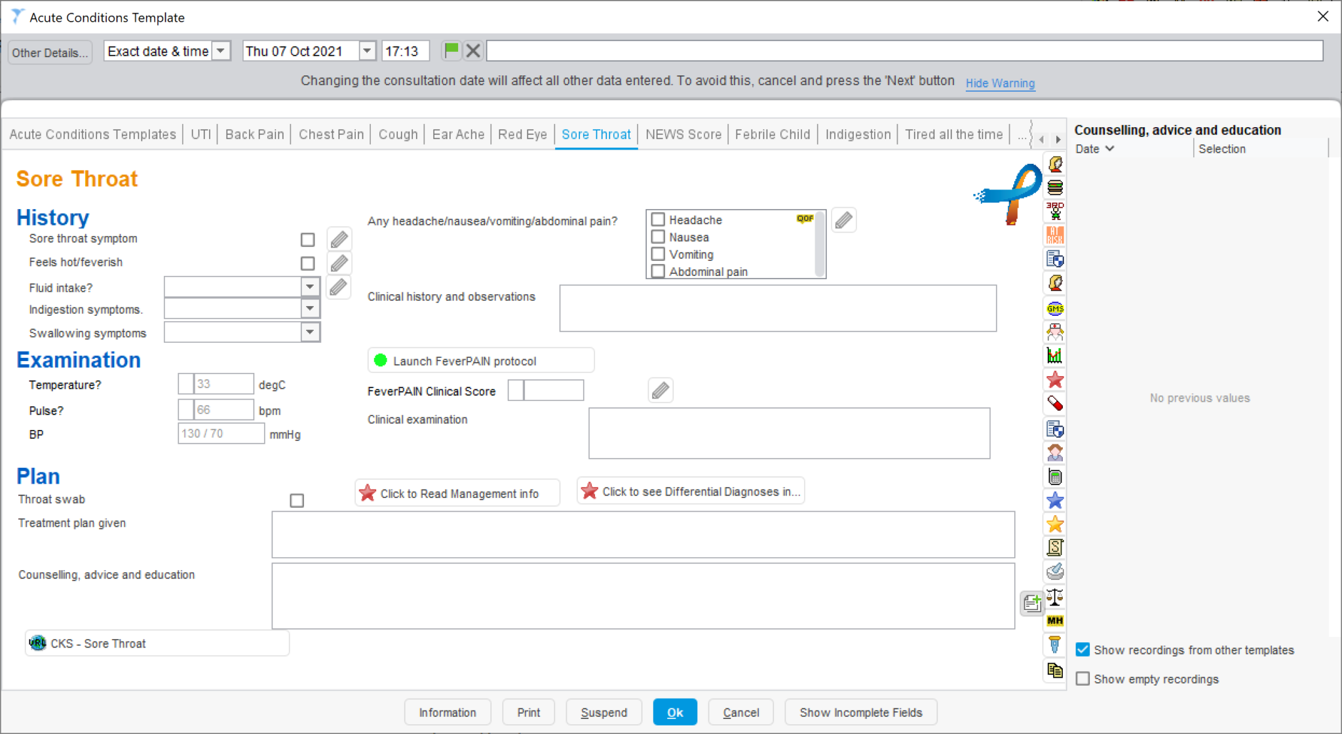Open the CKS - Sore Throat link
The image size is (1342, 734).
tap(156, 643)
